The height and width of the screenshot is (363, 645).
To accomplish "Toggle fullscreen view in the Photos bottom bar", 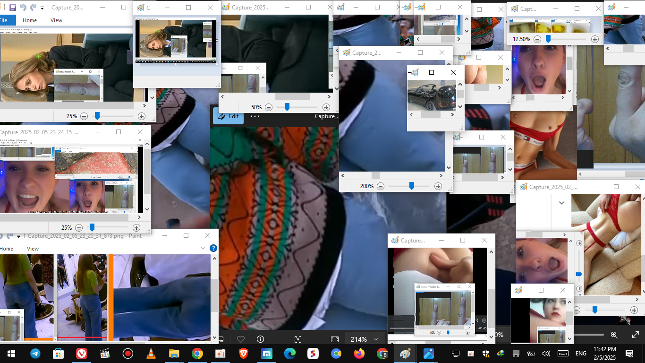I will [x=335, y=339].
